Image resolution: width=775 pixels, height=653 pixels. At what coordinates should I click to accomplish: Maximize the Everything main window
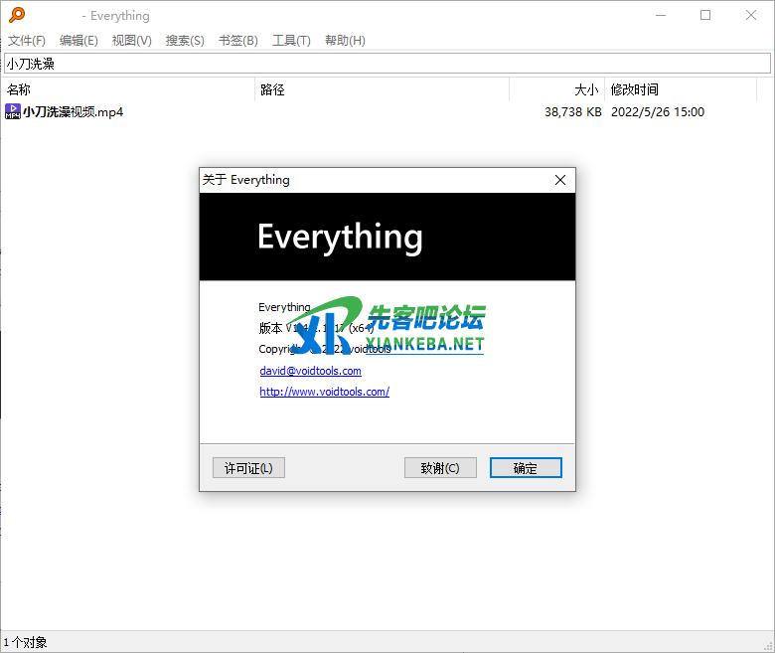[705, 15]
